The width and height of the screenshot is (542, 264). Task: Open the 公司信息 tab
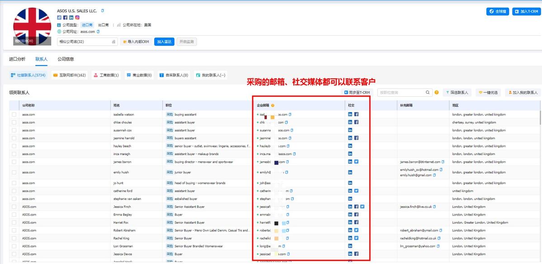pyautogui.click(x=66, y=59)
